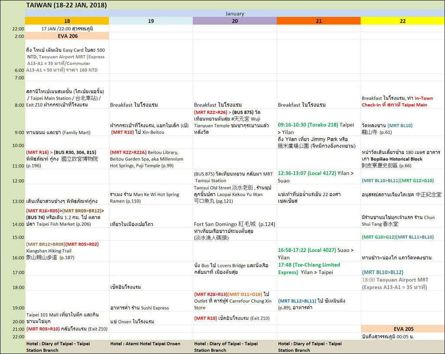Select the day 19 column header
Viewport: 445px width, 354px height.
151,21
